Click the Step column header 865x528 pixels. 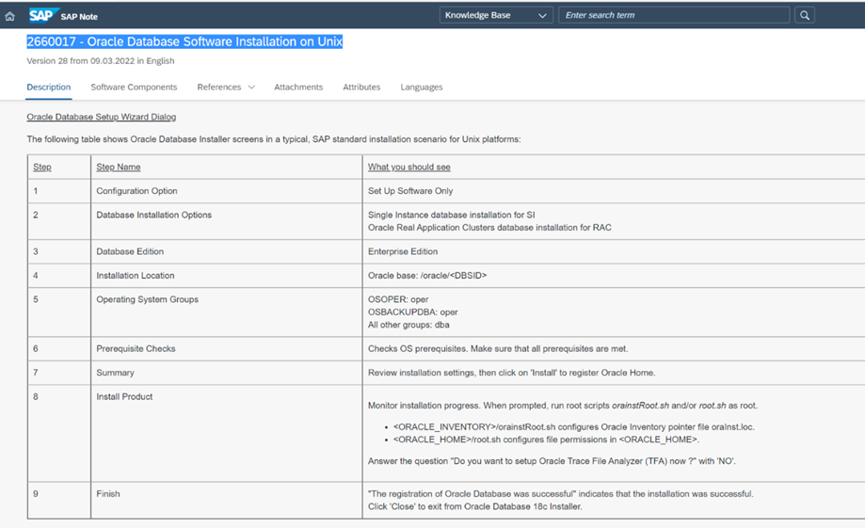click(x=42, y=168)
